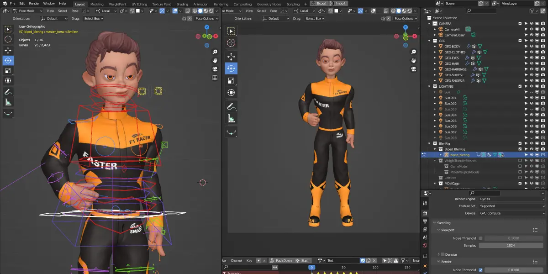Click the frame 0 playhead in timeline
Image resolution: width=548 pixels, height=274 pixels.
[312, 267]
